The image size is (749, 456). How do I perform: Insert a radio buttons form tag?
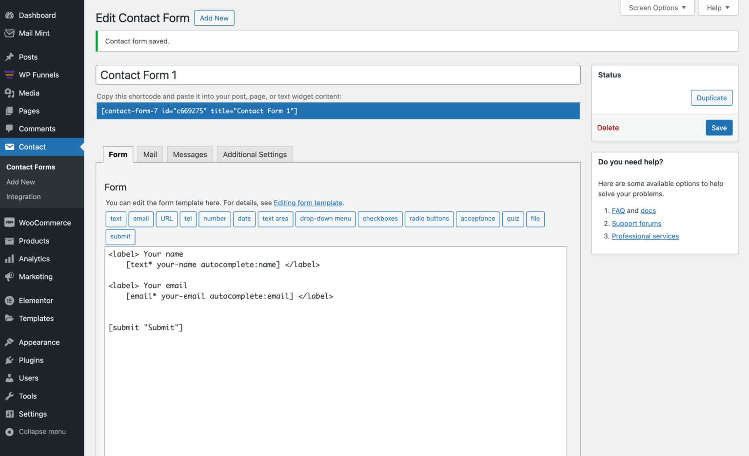(429, 219)
